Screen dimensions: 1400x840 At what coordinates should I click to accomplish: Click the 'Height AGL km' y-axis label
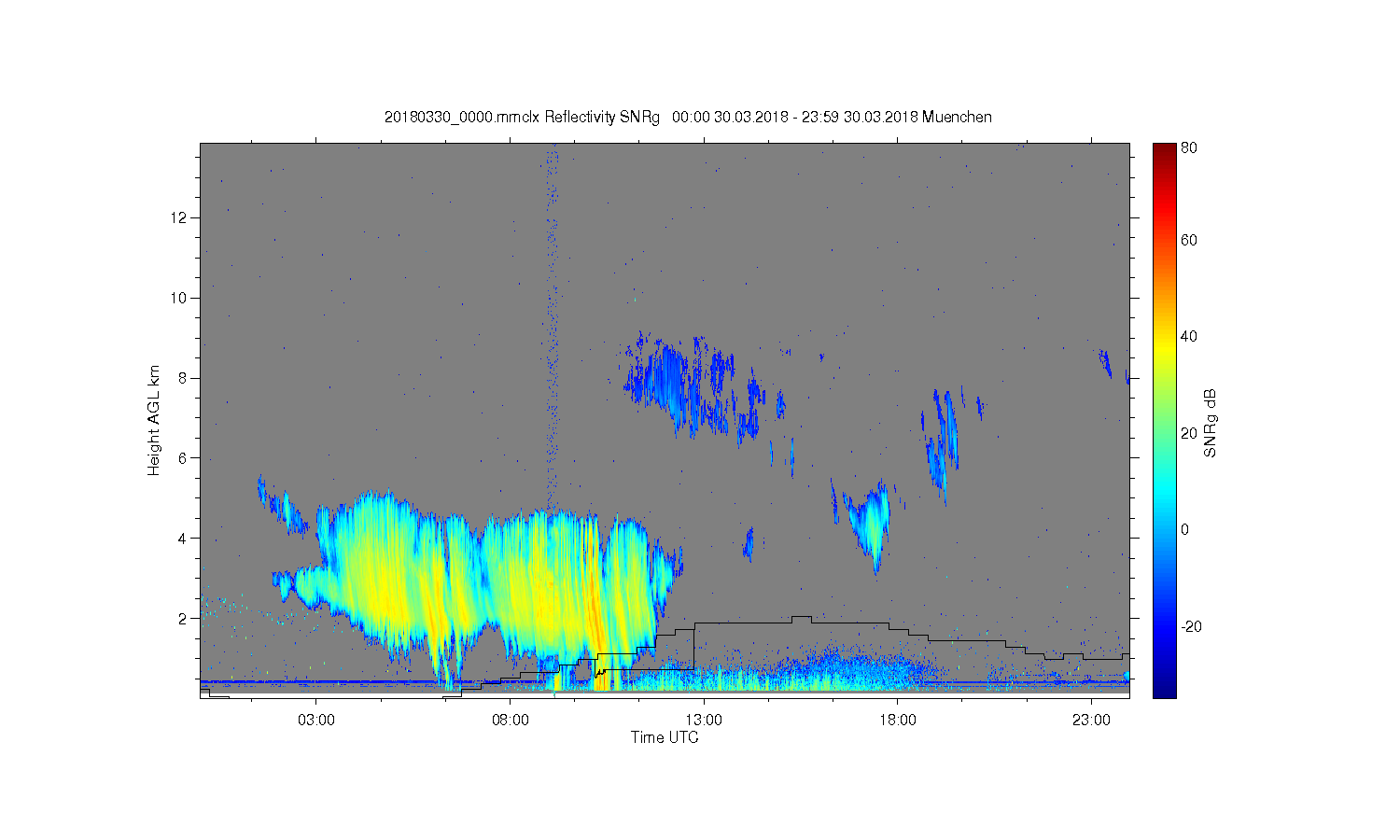[x=154, y=420]
